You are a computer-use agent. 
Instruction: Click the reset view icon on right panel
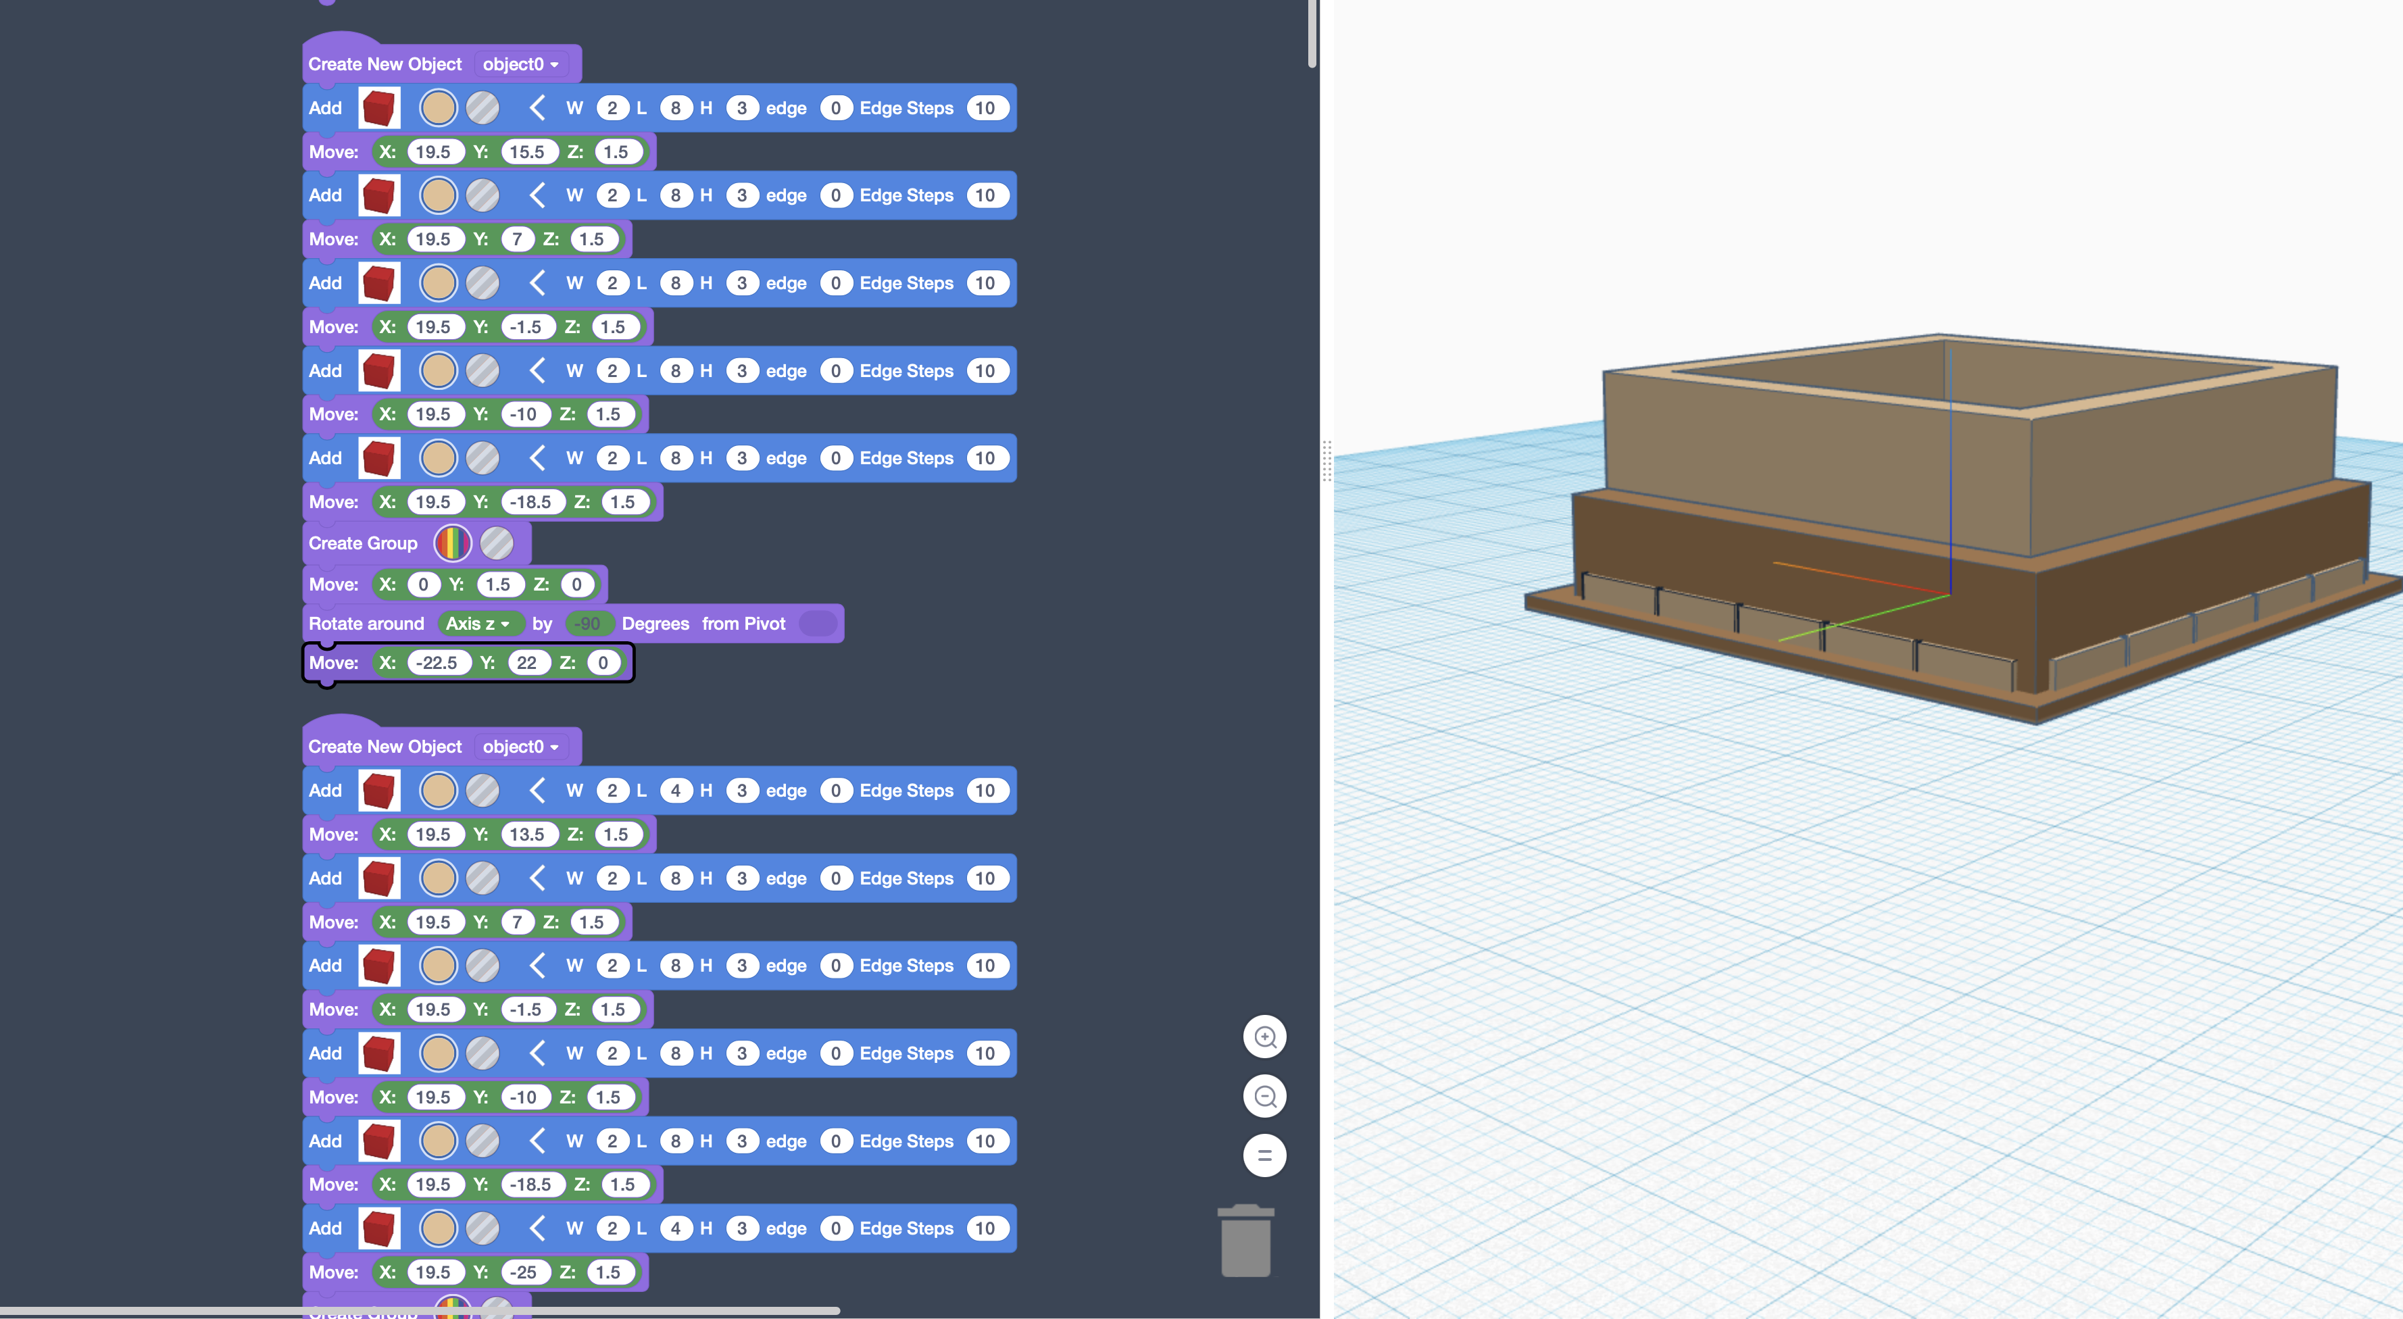click(x=1265, y=1155)
